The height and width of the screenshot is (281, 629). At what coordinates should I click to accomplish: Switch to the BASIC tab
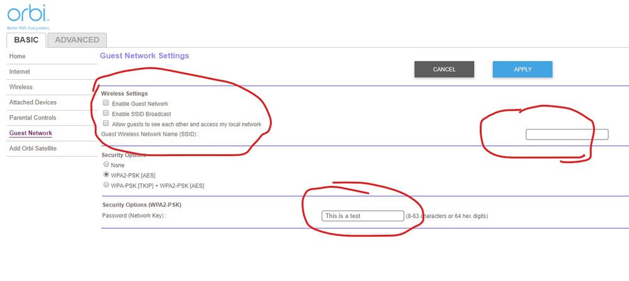coord(26,40)
